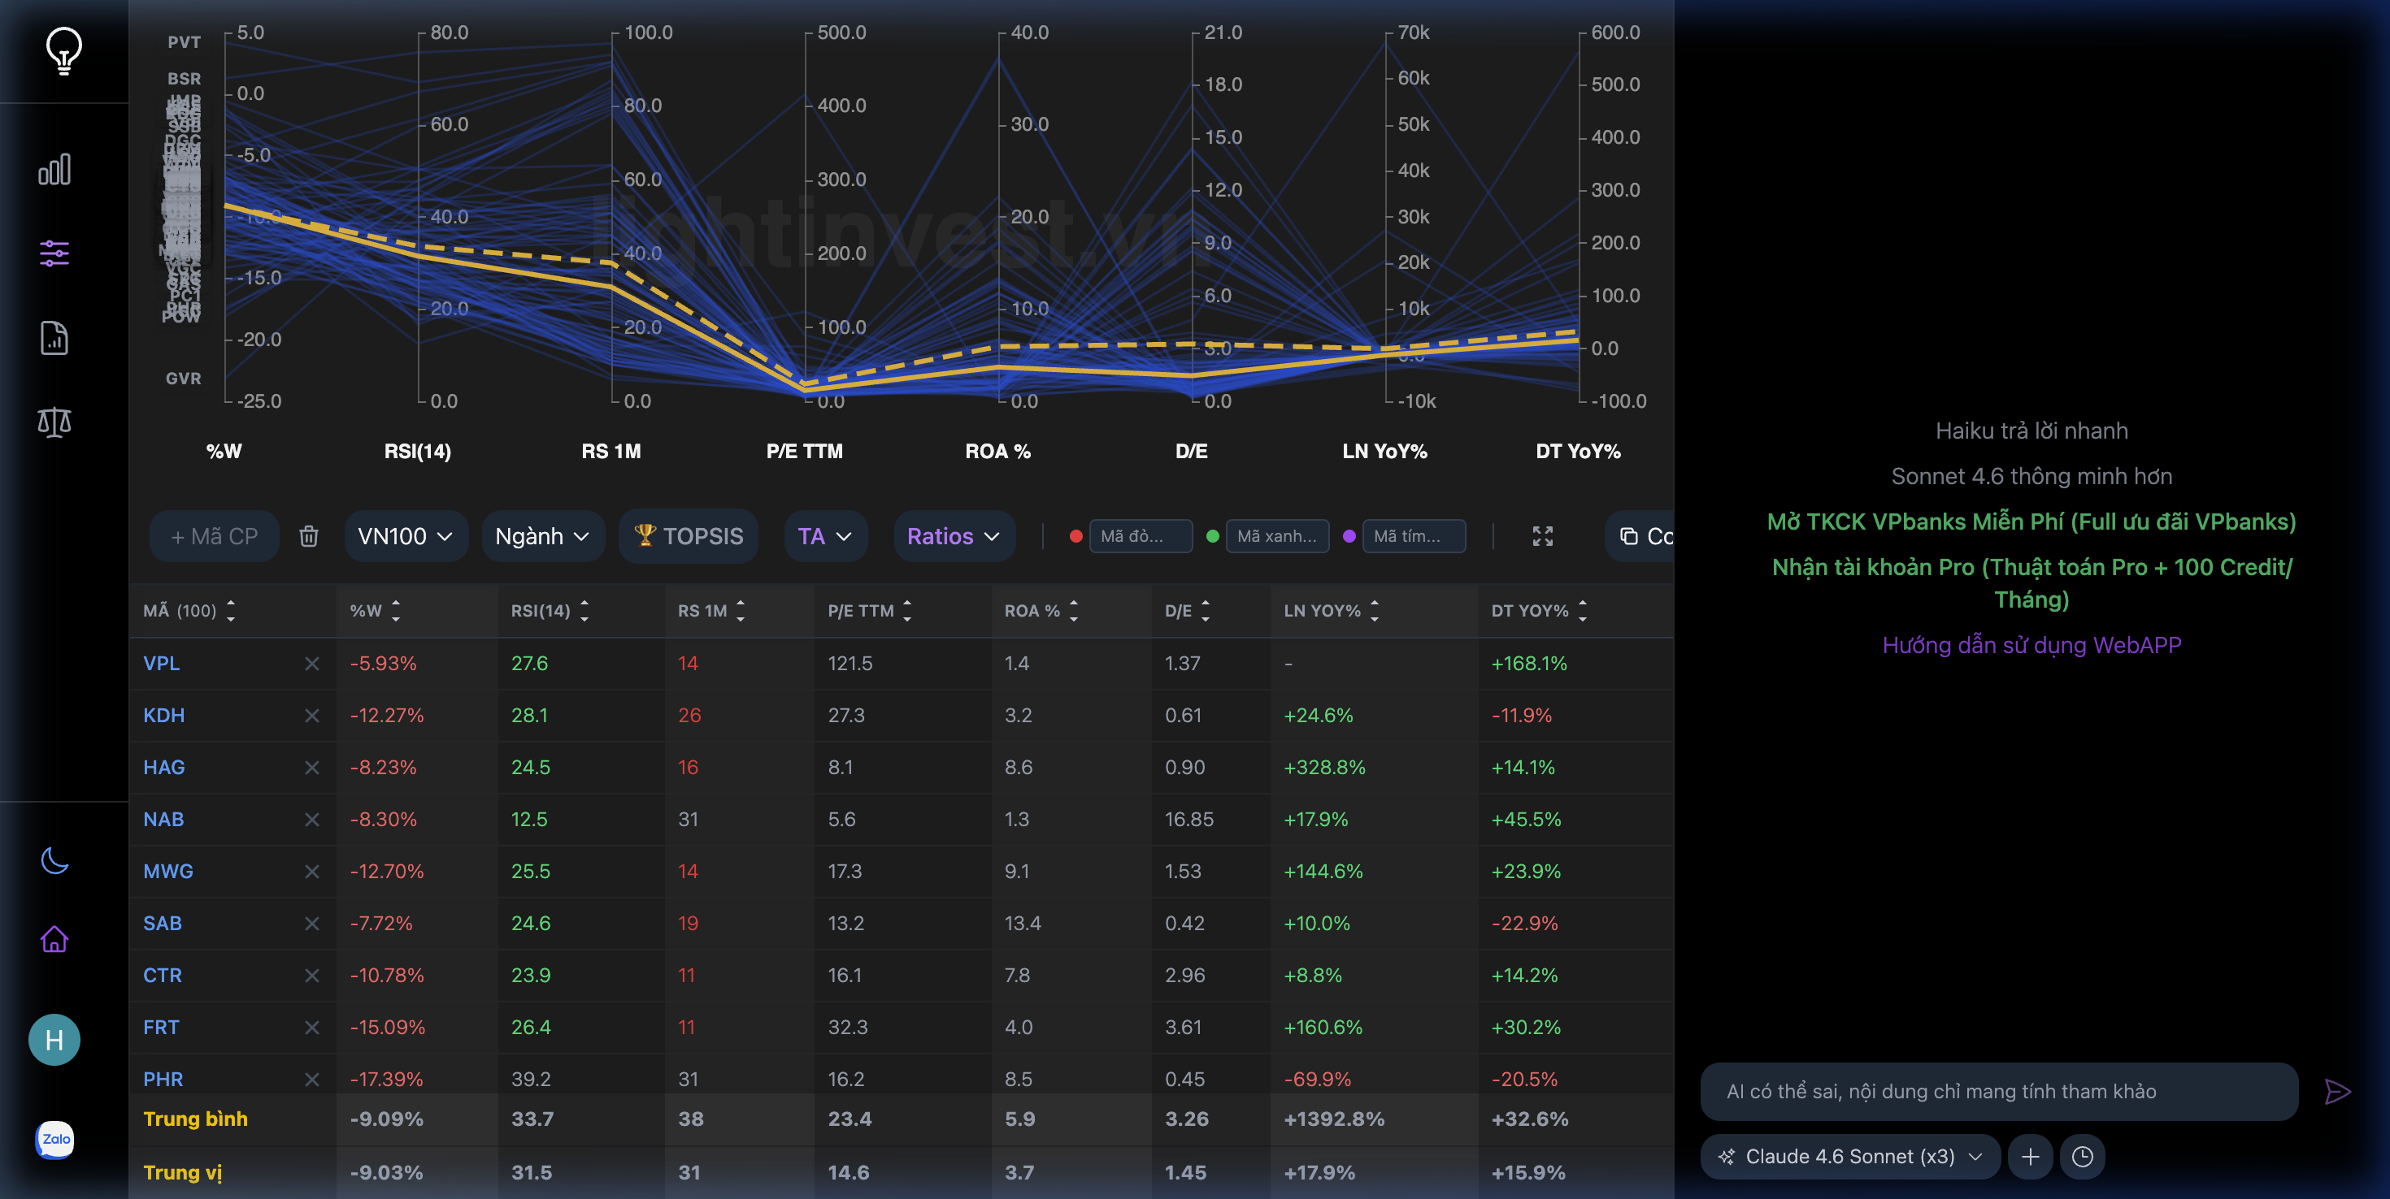Select the filter sliders sidebar icon

click(54, 253)
